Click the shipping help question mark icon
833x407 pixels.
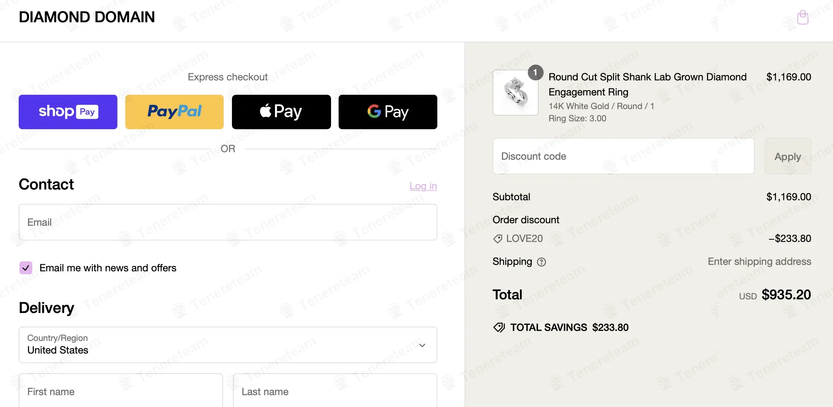541,262
